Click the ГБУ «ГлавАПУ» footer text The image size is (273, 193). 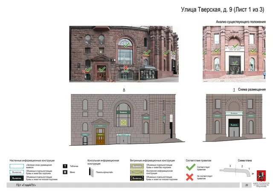26,185
